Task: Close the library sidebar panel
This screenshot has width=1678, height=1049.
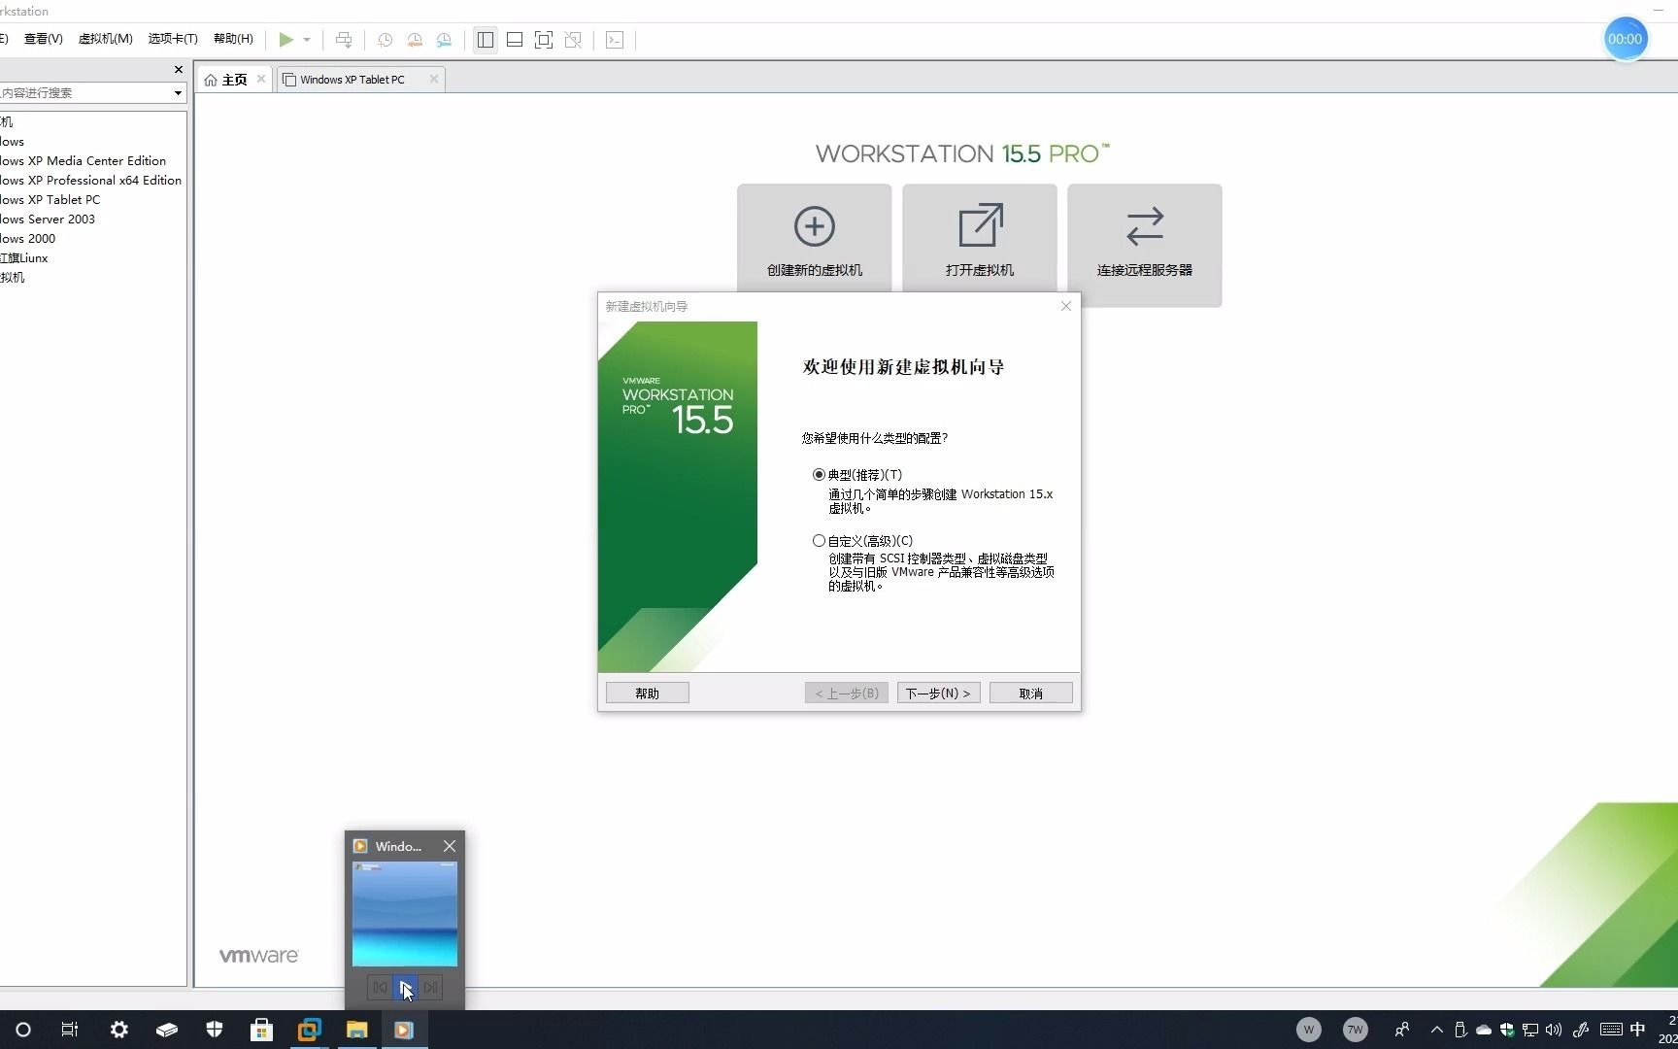Action: [178, 69]
